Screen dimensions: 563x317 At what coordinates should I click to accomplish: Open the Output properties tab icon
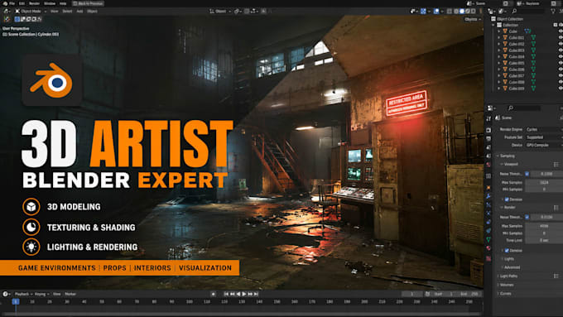coord(488,138)
